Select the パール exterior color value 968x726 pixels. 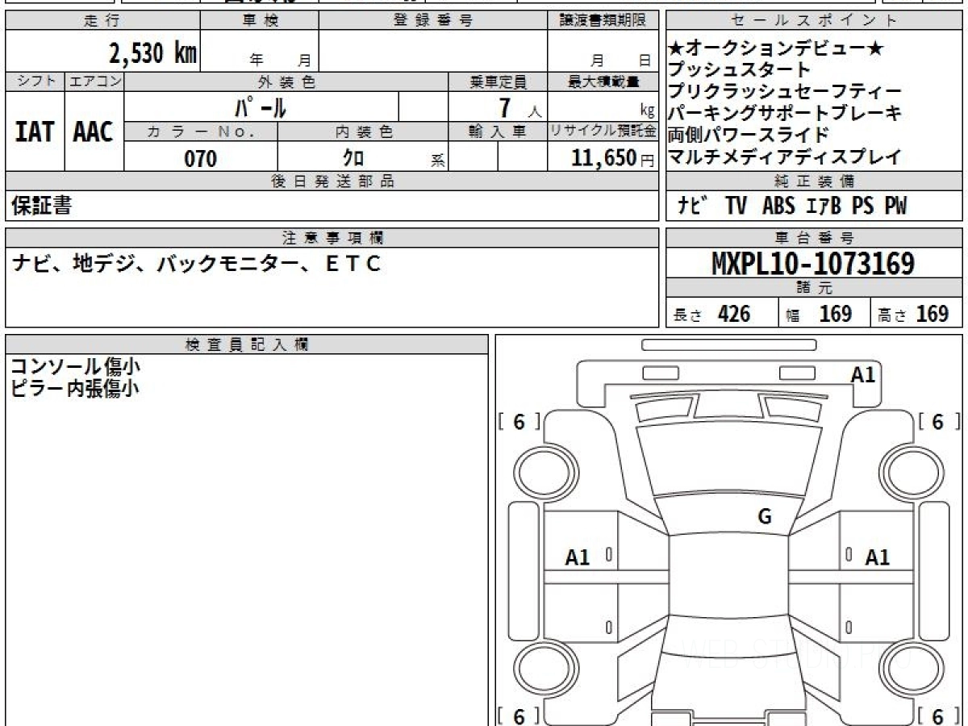coord(261,107)
